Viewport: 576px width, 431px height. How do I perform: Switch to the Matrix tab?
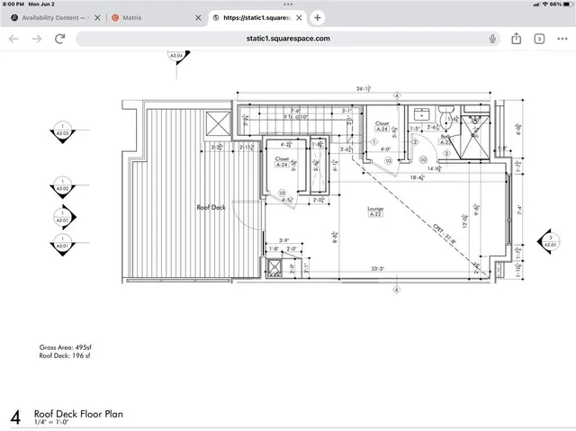132,18
